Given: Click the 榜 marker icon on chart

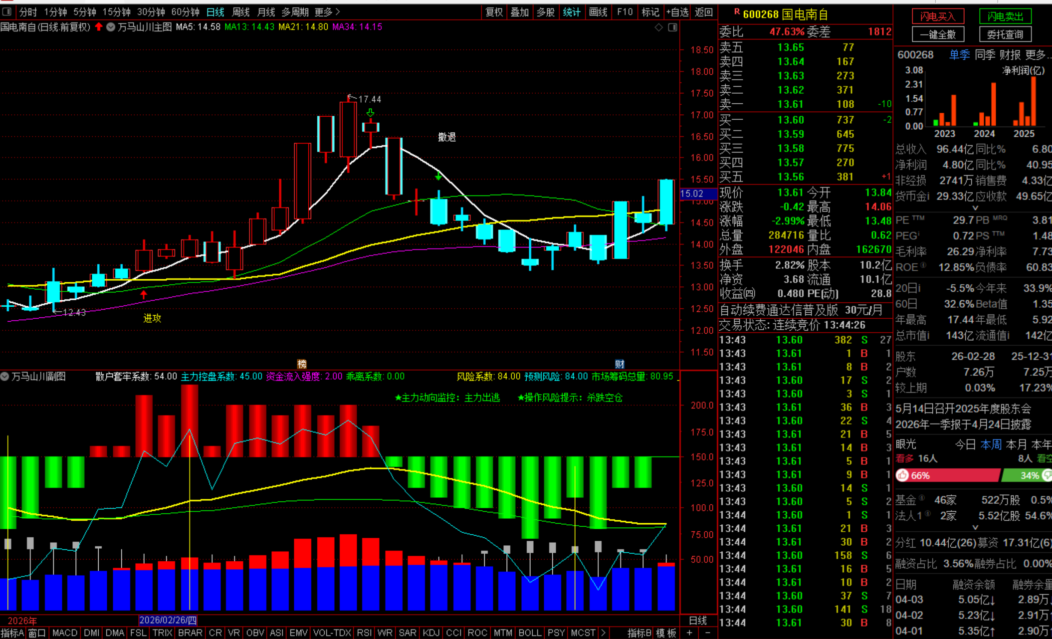Looking at the screenshot, I should point(302,364).
